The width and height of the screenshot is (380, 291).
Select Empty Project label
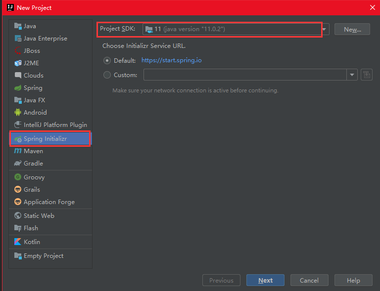click(x=44, y=256)
